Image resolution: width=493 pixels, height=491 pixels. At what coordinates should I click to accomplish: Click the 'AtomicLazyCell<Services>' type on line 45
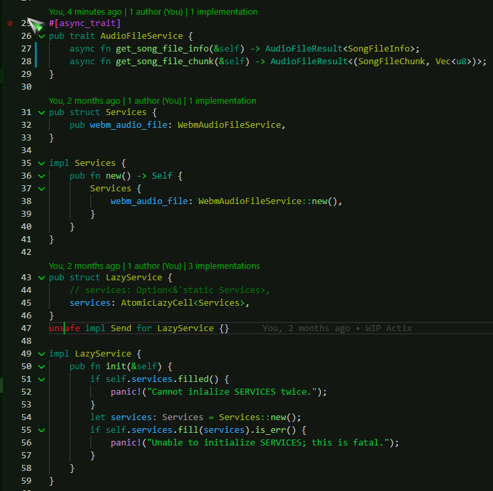point(183,303)
